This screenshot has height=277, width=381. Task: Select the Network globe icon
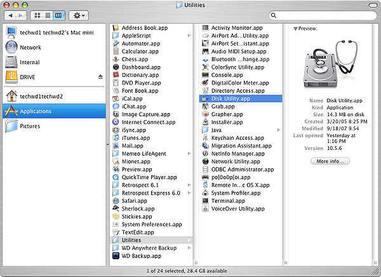click(11, 47)
